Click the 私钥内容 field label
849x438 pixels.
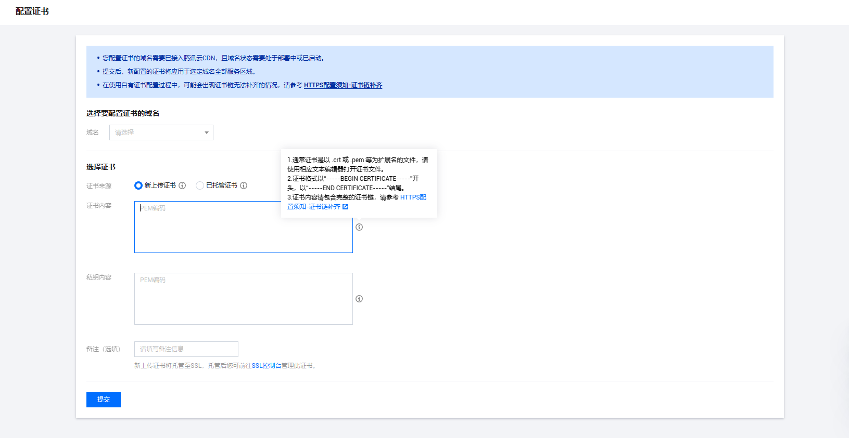pos(99,277)
